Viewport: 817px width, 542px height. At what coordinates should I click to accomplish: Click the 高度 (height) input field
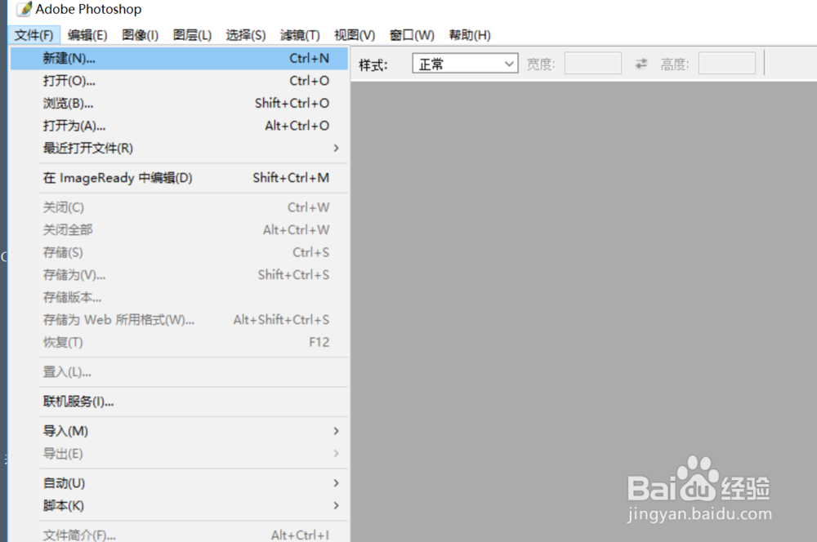[x=727, y=64]
